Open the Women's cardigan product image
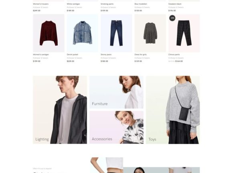 pyautogui.click(x=49, y=33)
